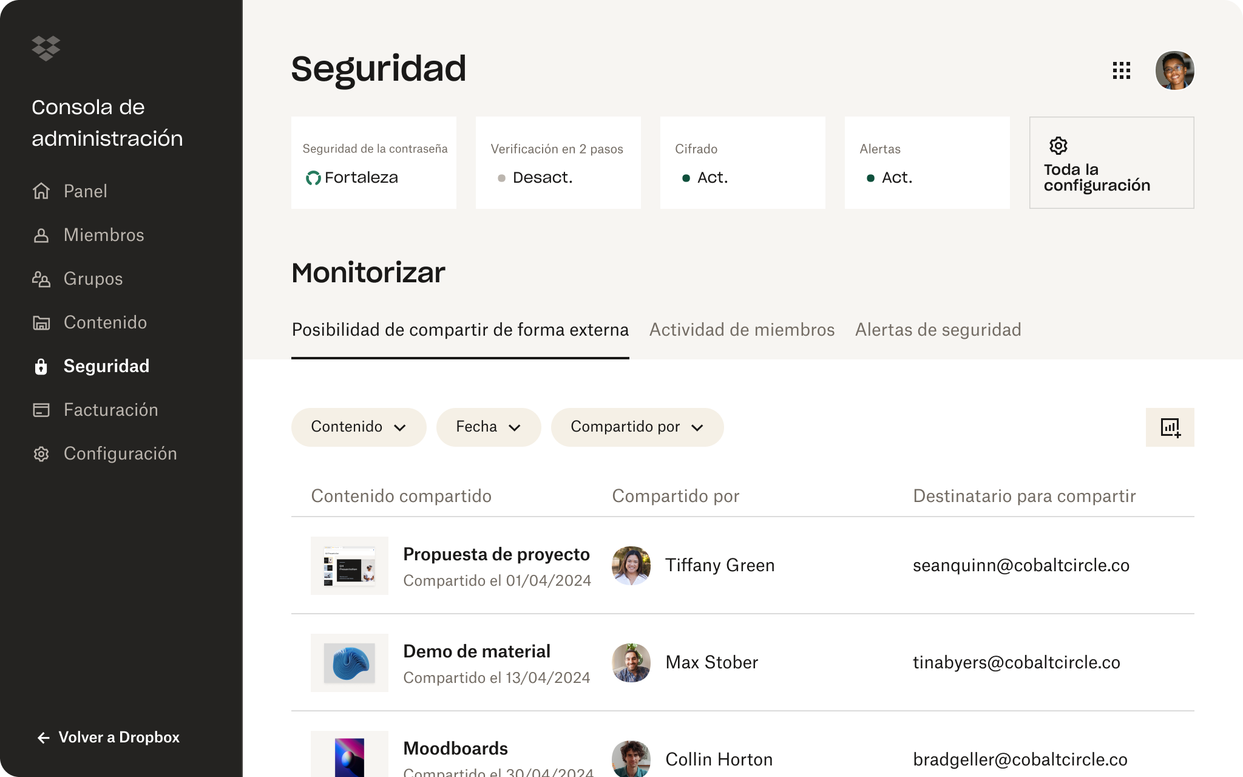Click bradgeller@cobaltcircle.co email
This screenshot has height=777, width=1243.
pos(1020,759)
